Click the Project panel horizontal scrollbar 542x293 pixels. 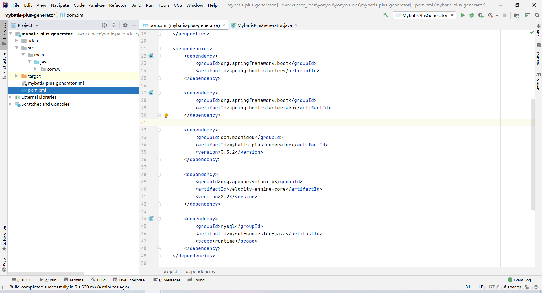point(46,273)
